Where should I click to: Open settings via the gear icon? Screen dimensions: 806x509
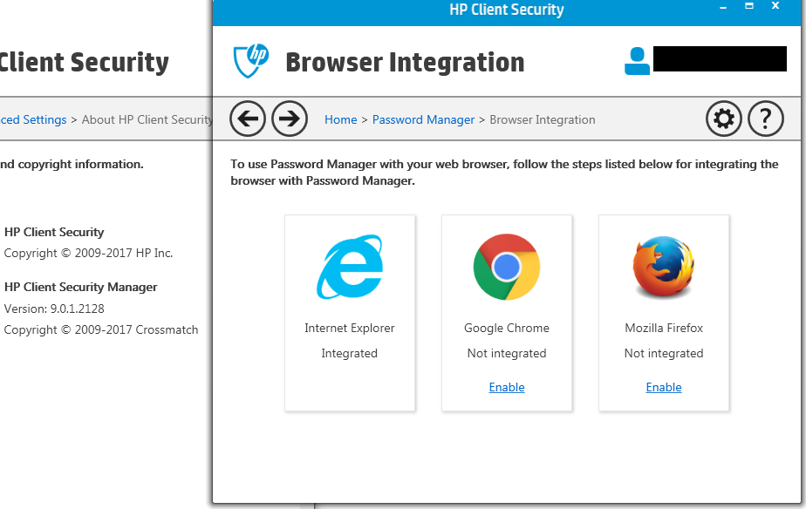tap(723, 119)
